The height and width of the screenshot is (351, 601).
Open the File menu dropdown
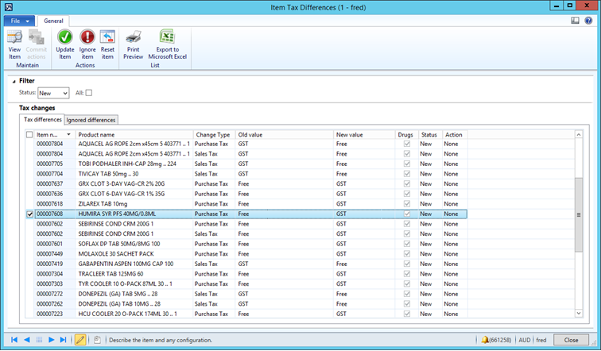click(19, 21)
